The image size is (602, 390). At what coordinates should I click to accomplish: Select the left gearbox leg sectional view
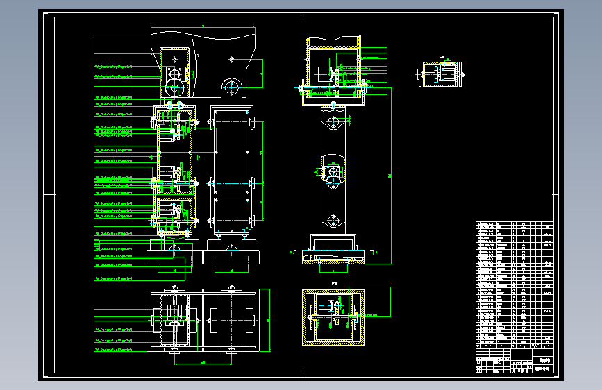175,169
